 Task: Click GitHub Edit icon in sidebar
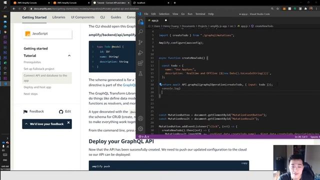click(x=61, y=111)
